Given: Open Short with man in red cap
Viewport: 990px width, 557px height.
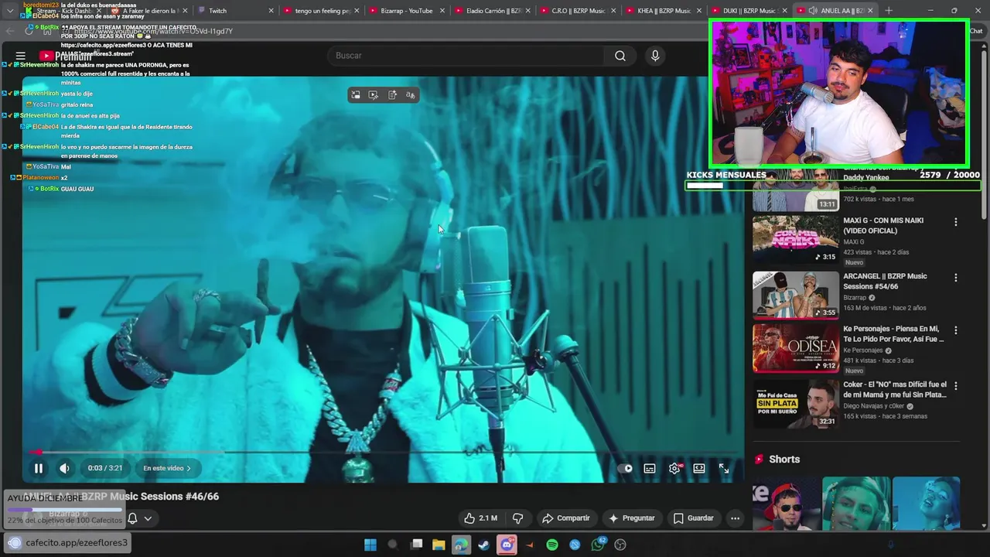Looking at the screenshot, I should pos(787,504).
